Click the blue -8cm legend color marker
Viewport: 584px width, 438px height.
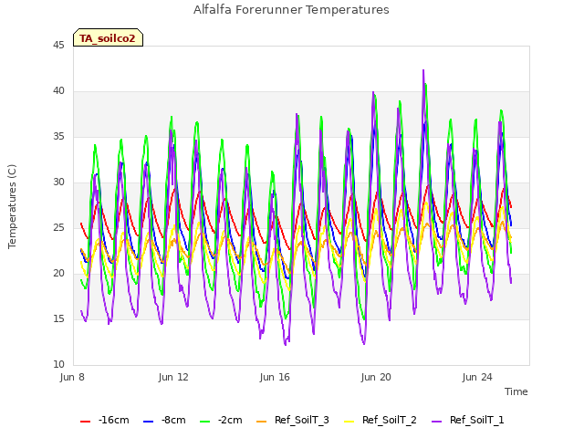pos(148,422)
